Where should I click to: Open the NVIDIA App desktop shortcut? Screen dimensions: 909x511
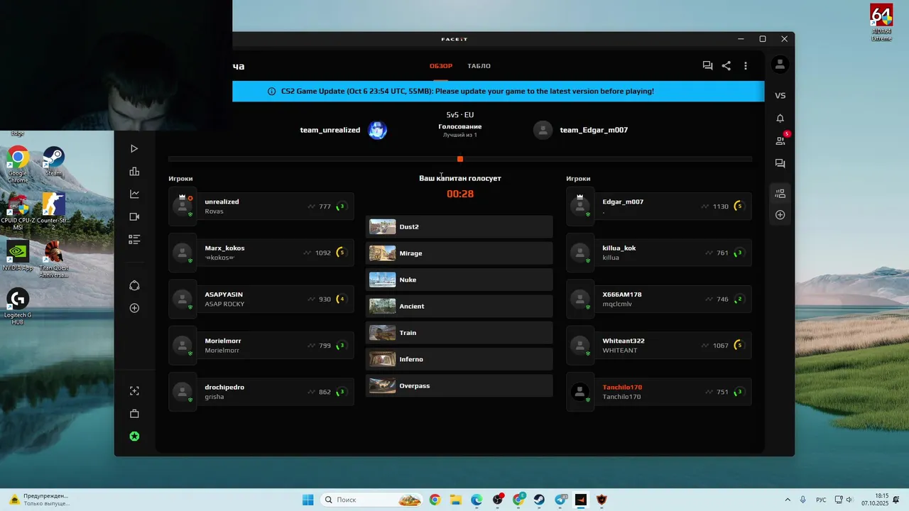18,257
